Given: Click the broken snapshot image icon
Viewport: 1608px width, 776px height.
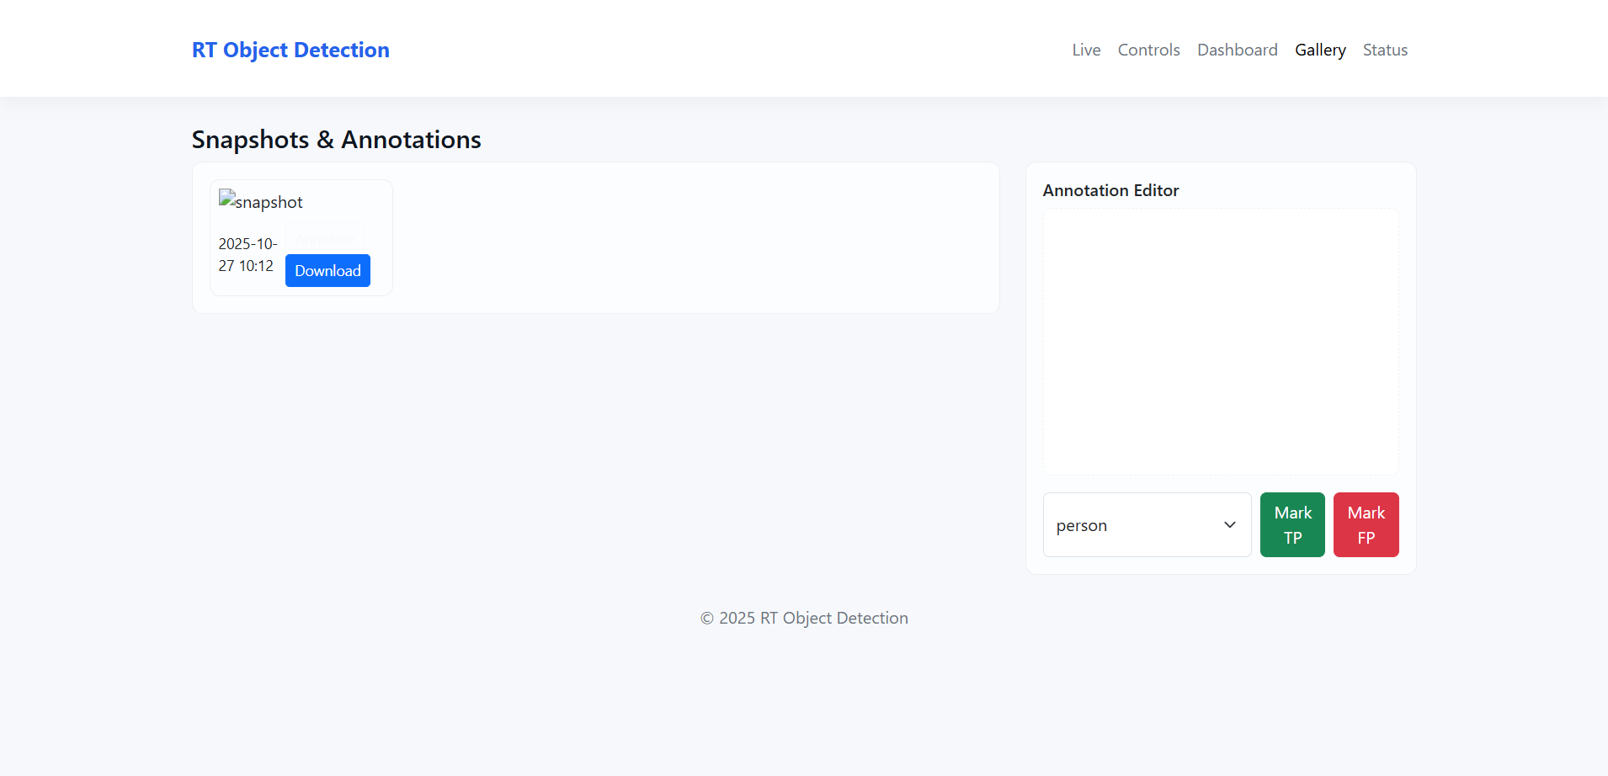Looking at the screenshot, I should click(226, 198).
